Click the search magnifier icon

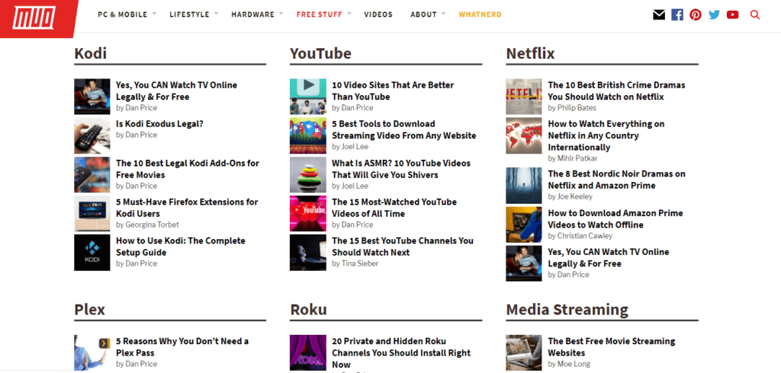point(755,15)
